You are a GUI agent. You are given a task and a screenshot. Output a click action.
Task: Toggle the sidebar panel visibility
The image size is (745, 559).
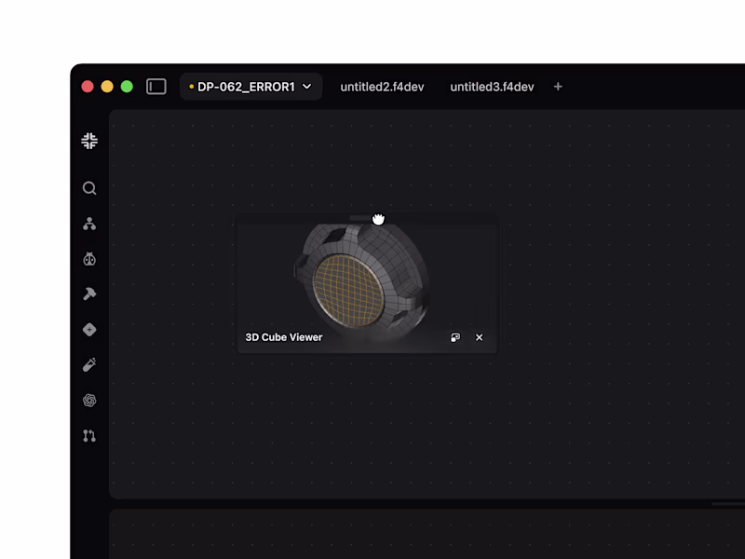pyautogui.click(x=156, y=84)
